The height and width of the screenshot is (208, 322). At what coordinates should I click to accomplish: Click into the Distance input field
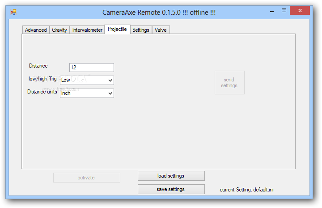point(92,68)
